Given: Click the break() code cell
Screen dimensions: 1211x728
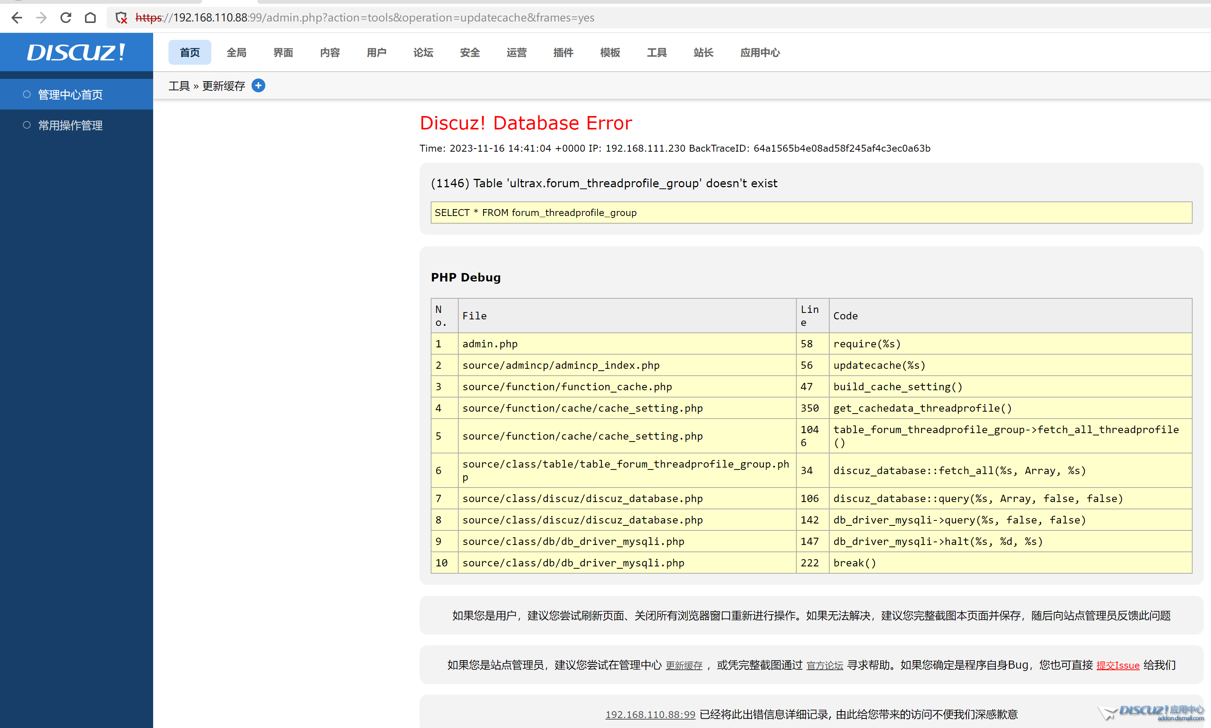Looking at the screenshot, I should click(x=1010, y=563).
